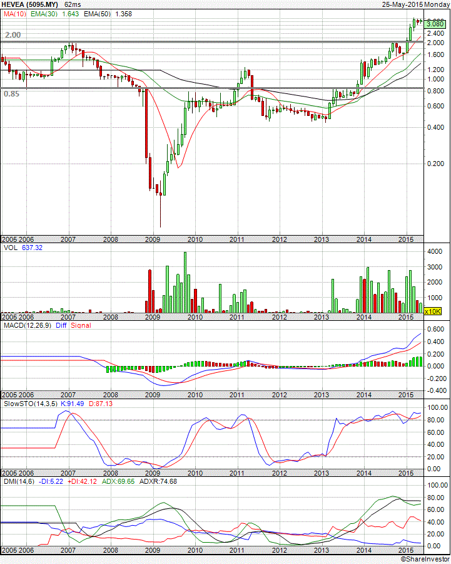The height and width of the screenshot is (564, 451).
Task: Select the EMA(30) legend label
Action: (45, 14)
